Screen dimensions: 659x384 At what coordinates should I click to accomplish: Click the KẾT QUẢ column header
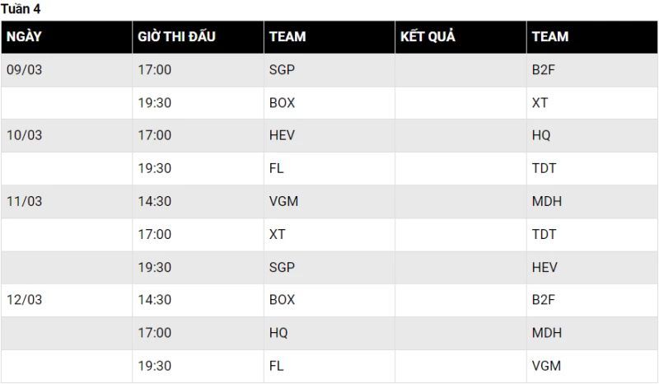[428, 37]
